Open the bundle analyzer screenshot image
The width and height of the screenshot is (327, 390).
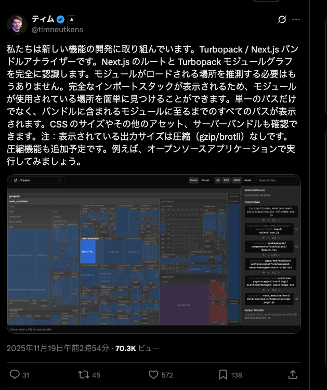(154, 254)
